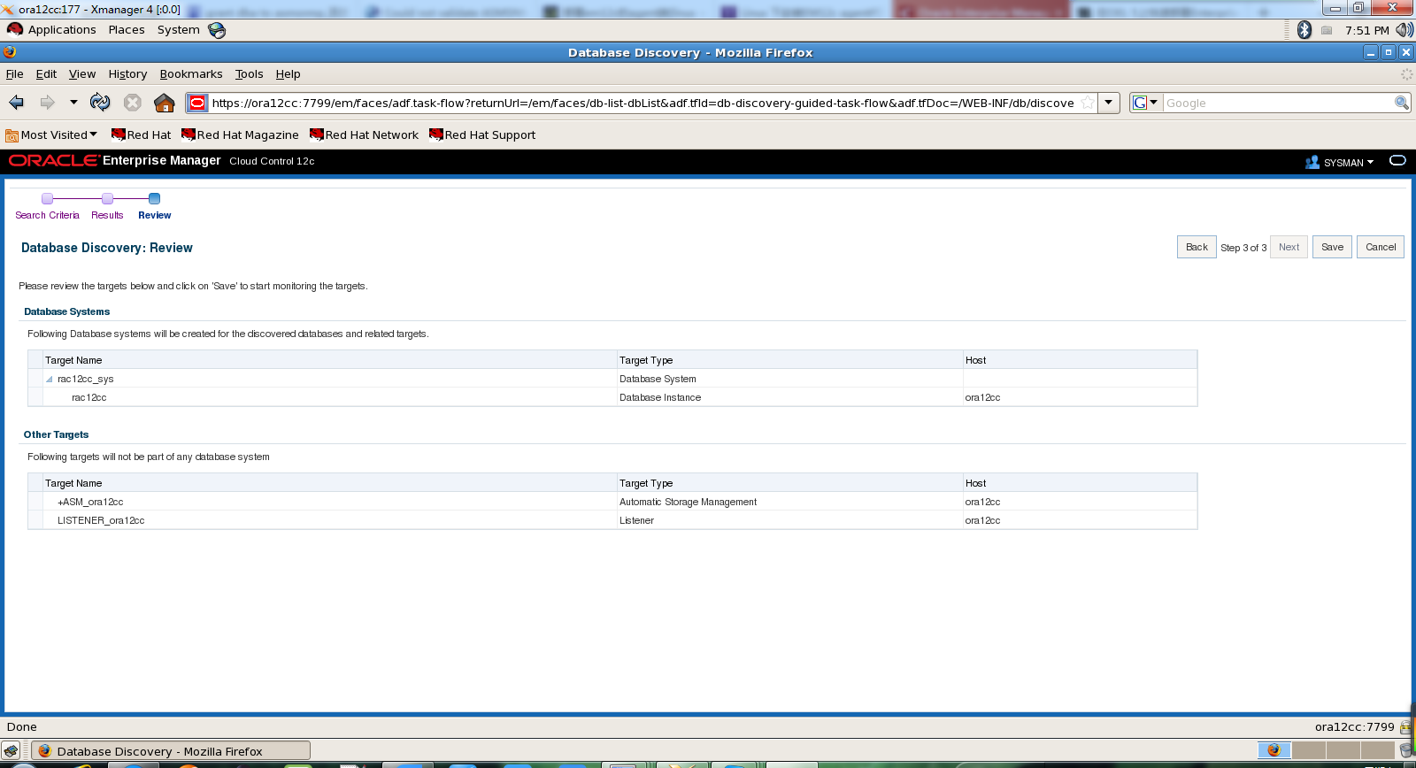Switch to the Database Discovery taskbar window
Viewport: 1416px width, 768px height.
pos(172,750)
